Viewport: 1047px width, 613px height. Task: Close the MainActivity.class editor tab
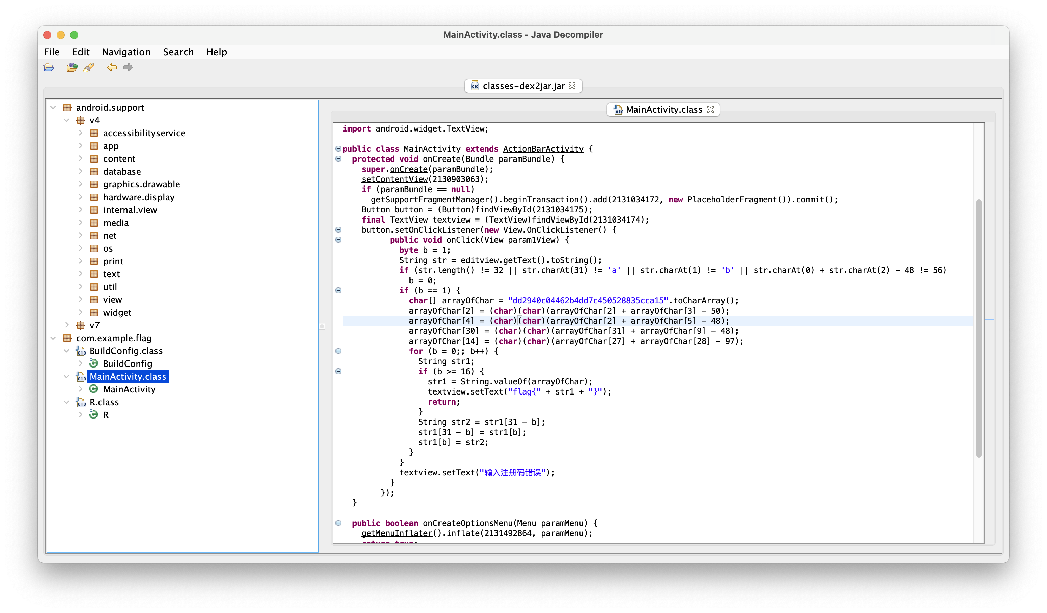coord(710,109)
